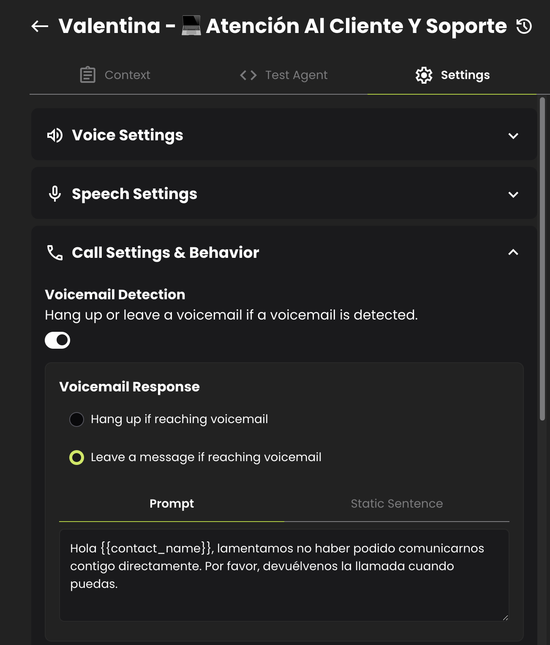
Task: Click the Context clipboard icon
Action: coord(88,75)
